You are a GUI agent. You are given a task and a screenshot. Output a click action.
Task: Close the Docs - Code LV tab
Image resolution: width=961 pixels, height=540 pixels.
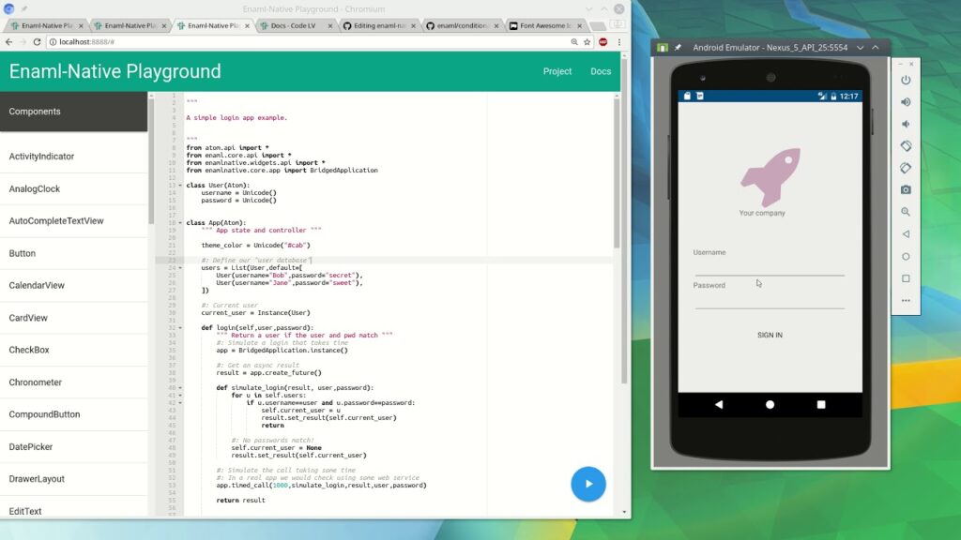[x=329, y=25]
